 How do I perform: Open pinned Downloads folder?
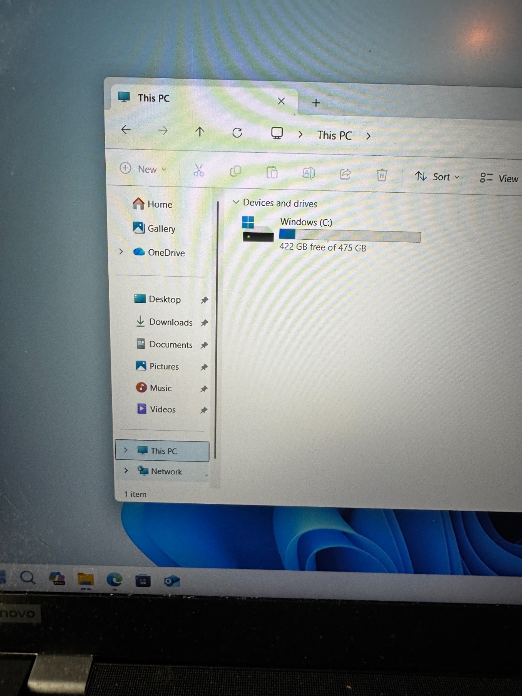[x=164, y=322]
